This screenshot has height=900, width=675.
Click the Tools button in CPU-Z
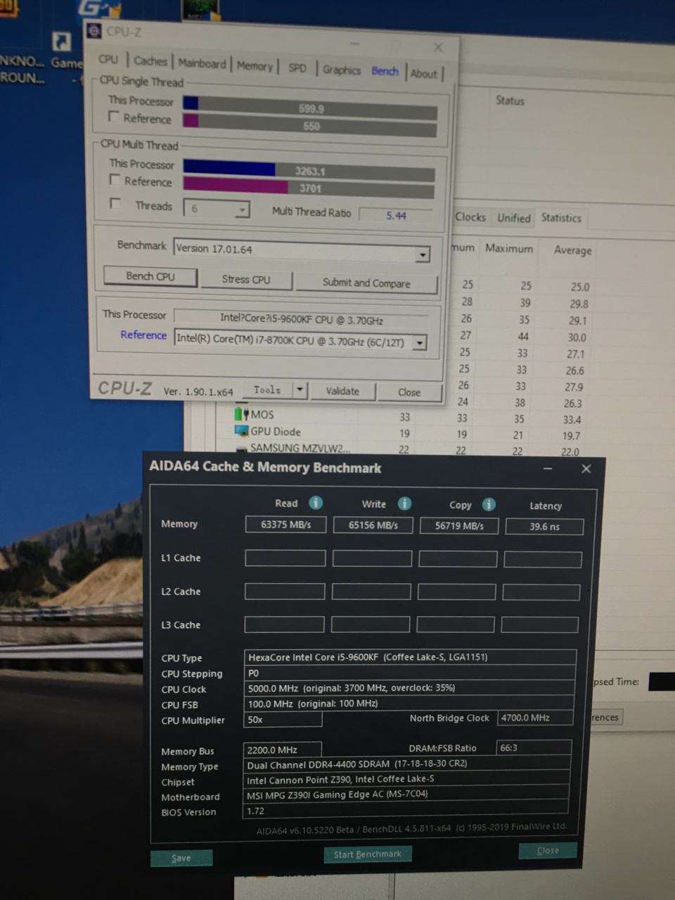pos(267,390)
